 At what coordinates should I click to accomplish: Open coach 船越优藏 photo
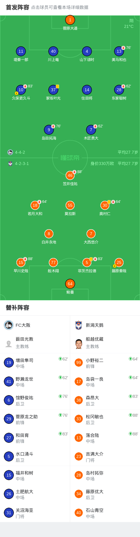(79, 344)
